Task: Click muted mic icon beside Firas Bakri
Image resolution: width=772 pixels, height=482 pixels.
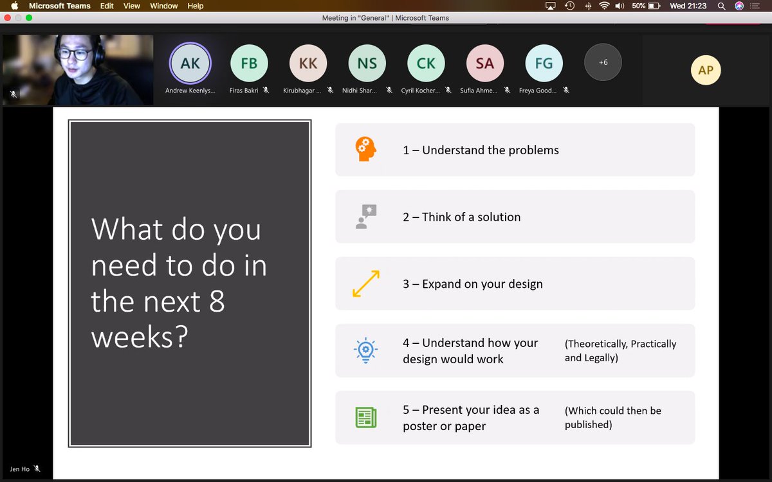Action: (266, 91)
